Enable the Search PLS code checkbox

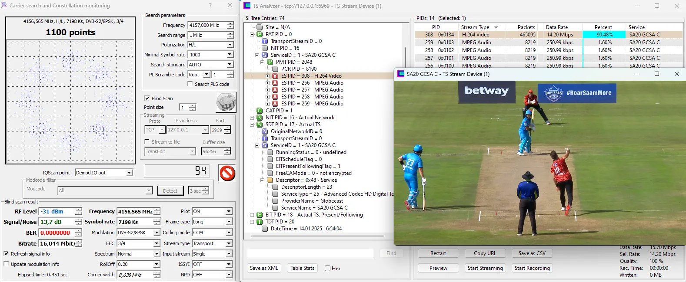point(190,84)
